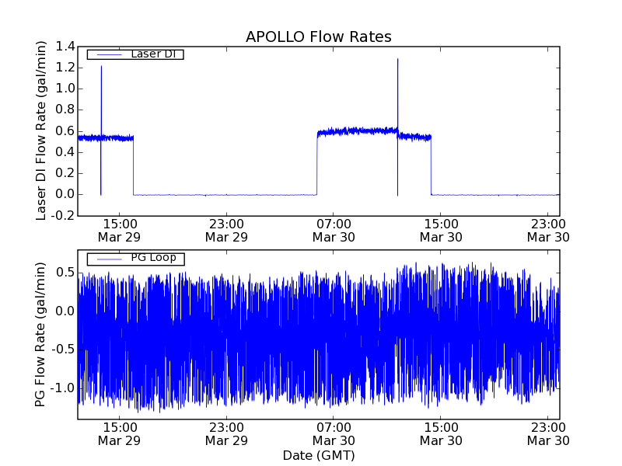Click "23:00 Mar 30" label under the PG Loop plot

pyautogui.click(x=548, y=434)
